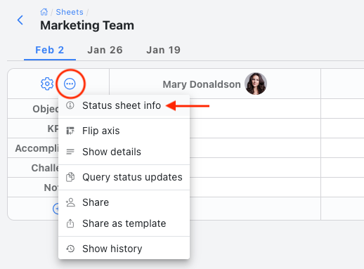364x269 pixels.
Task: Switch to the Jan 19 tab
Action: (x=164, y=50)
